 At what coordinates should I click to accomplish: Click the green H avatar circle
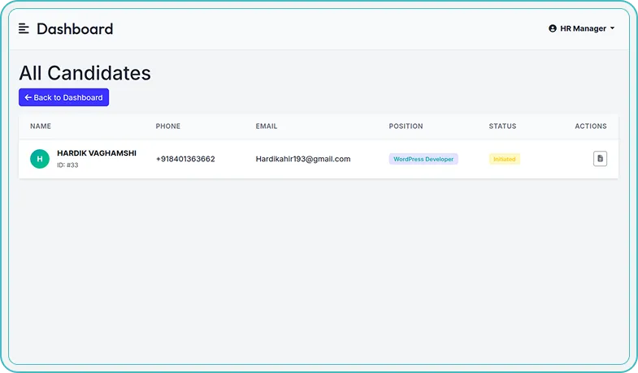[40, 159]
